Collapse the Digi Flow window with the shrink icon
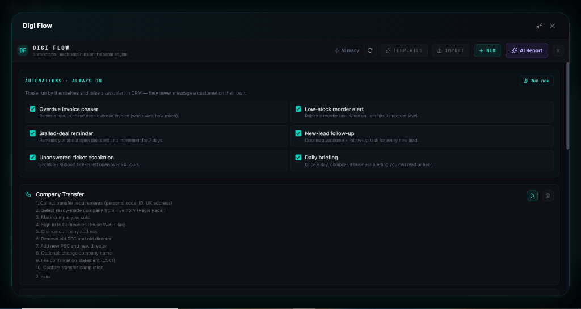The width and height of the screenshot is (581, 309). tap(539, 26)
